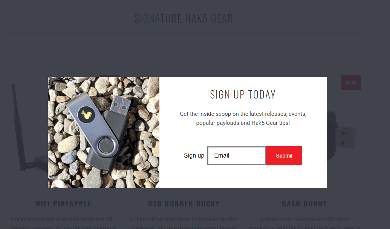Open the WIFI PINEAPPLE product title
This screenshot has height=229, width=390.
click(x=63, y=204)
